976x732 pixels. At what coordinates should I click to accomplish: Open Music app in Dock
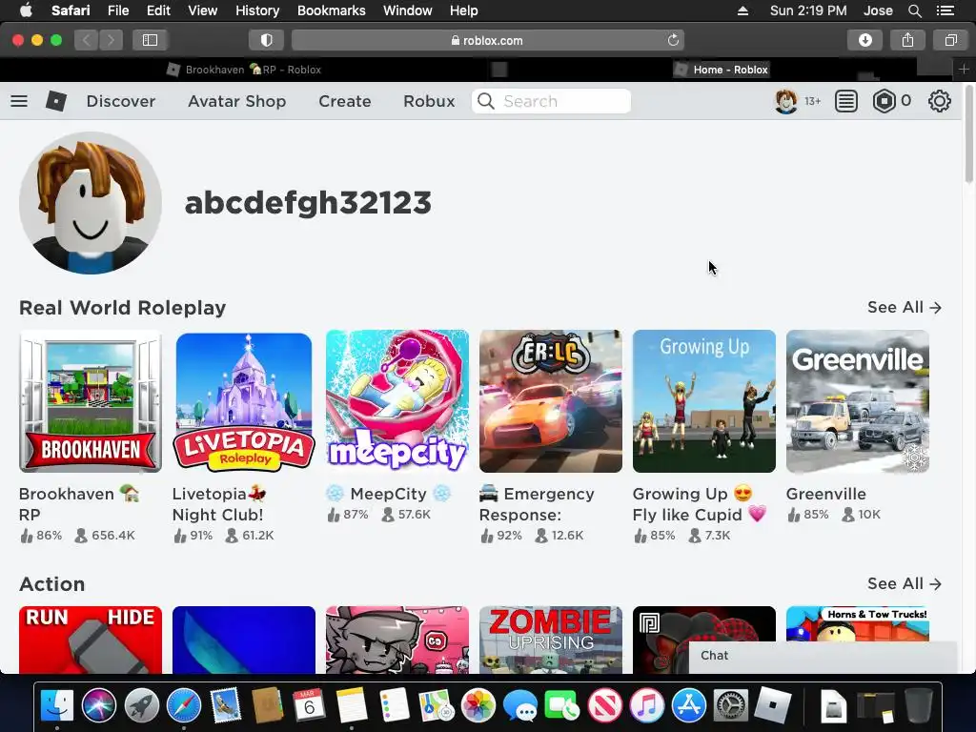(647, 705)
